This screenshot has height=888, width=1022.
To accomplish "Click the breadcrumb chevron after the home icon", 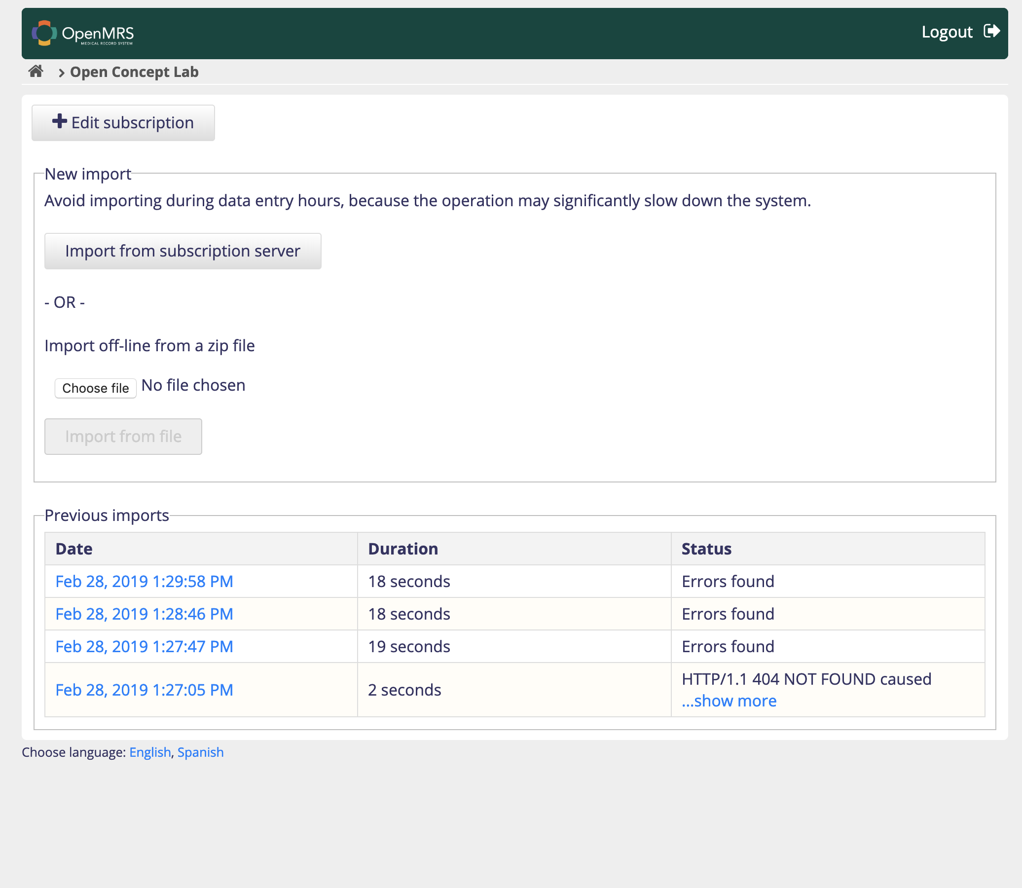I will click(x=61, y=73).
